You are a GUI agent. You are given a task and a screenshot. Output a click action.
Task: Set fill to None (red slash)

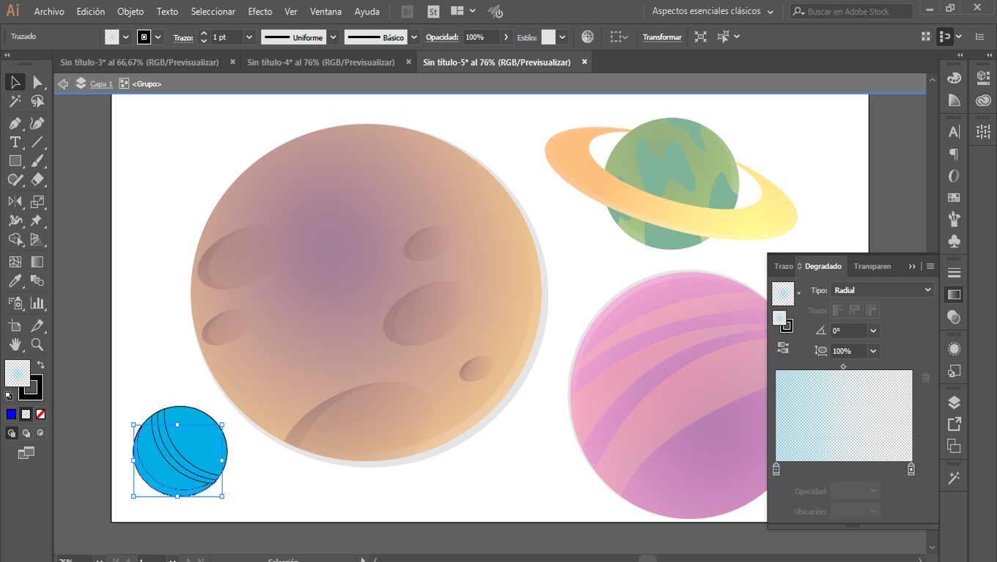pos(40,414)
